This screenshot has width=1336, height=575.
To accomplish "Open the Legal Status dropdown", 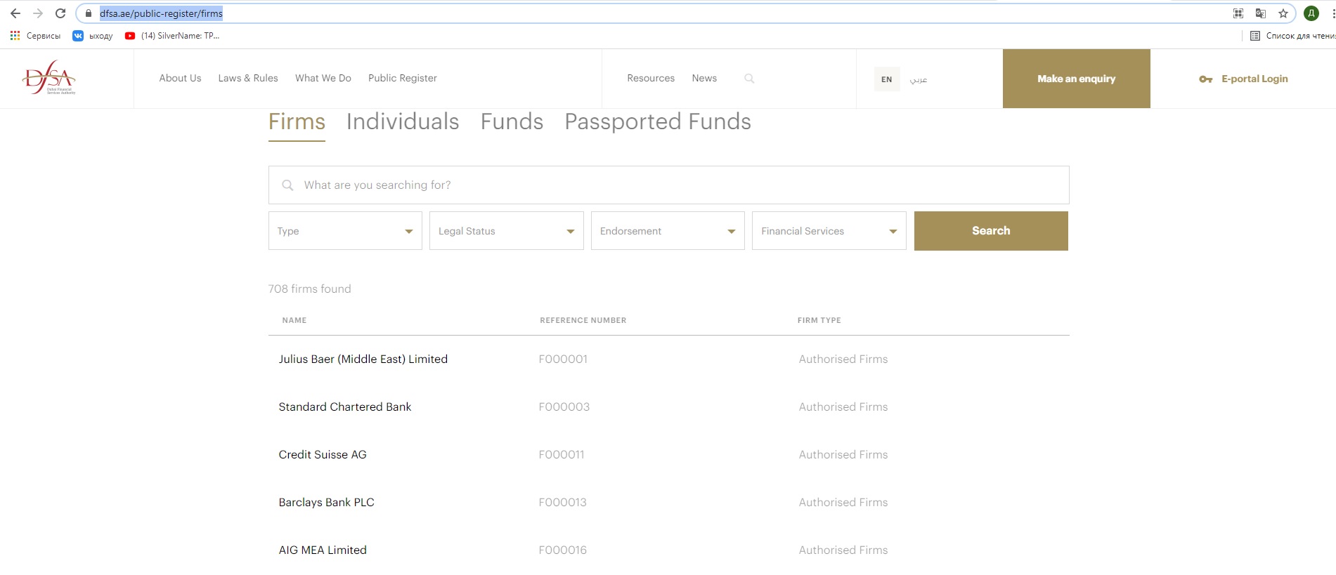I will [x=507, y=231].
